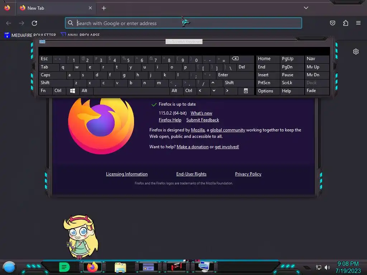Open the green chat app taskbar icon

[x=65, y=267]
